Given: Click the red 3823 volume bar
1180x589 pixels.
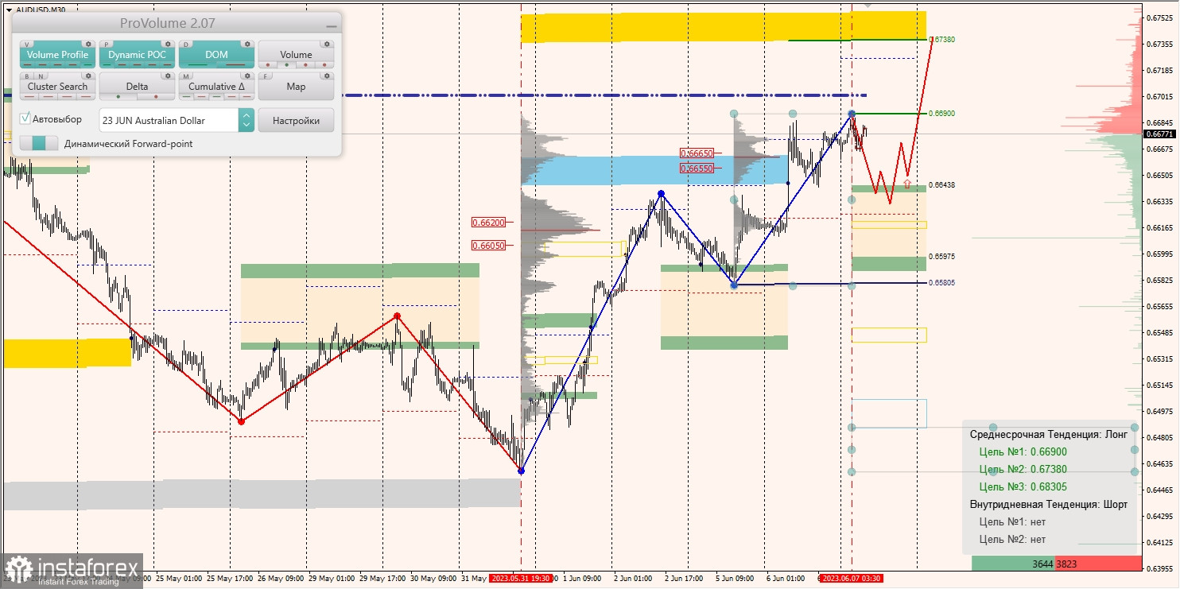Looking at the screenshot, I should tap(1099, 564).
